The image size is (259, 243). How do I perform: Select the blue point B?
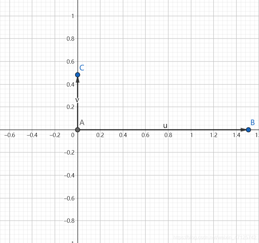248,130
